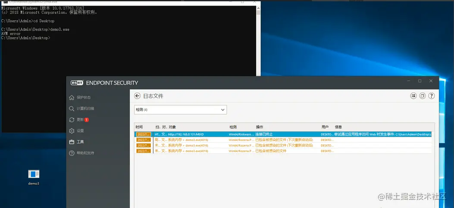Image resolution: width=454 pixels, height=208 pixels.
Task: Select the demo3 desktop icon
Action: (x=34, y=177)
